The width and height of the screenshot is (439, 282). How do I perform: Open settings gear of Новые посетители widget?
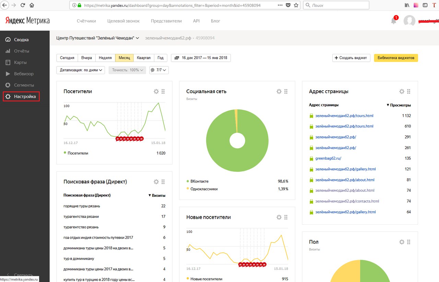279,217
